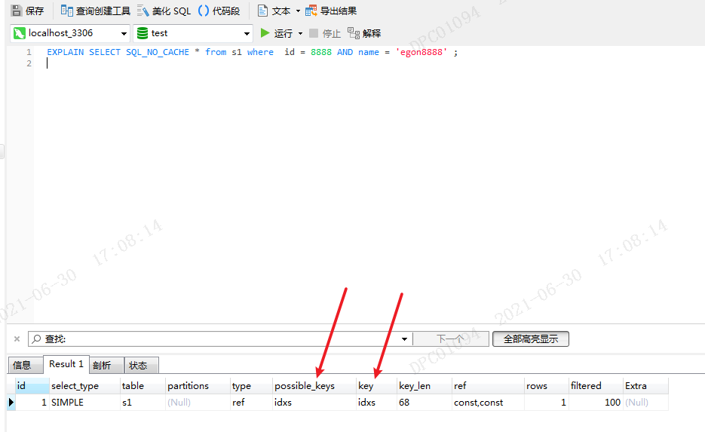Image resolution: width=705 pixels, height=432 pixels.
Task: Click the Text (文本) toolbar button
Action: pyautogui.click(x=274, y=11)
